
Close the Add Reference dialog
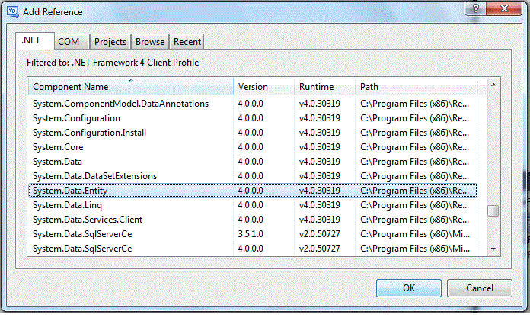[x=504, y=8]
